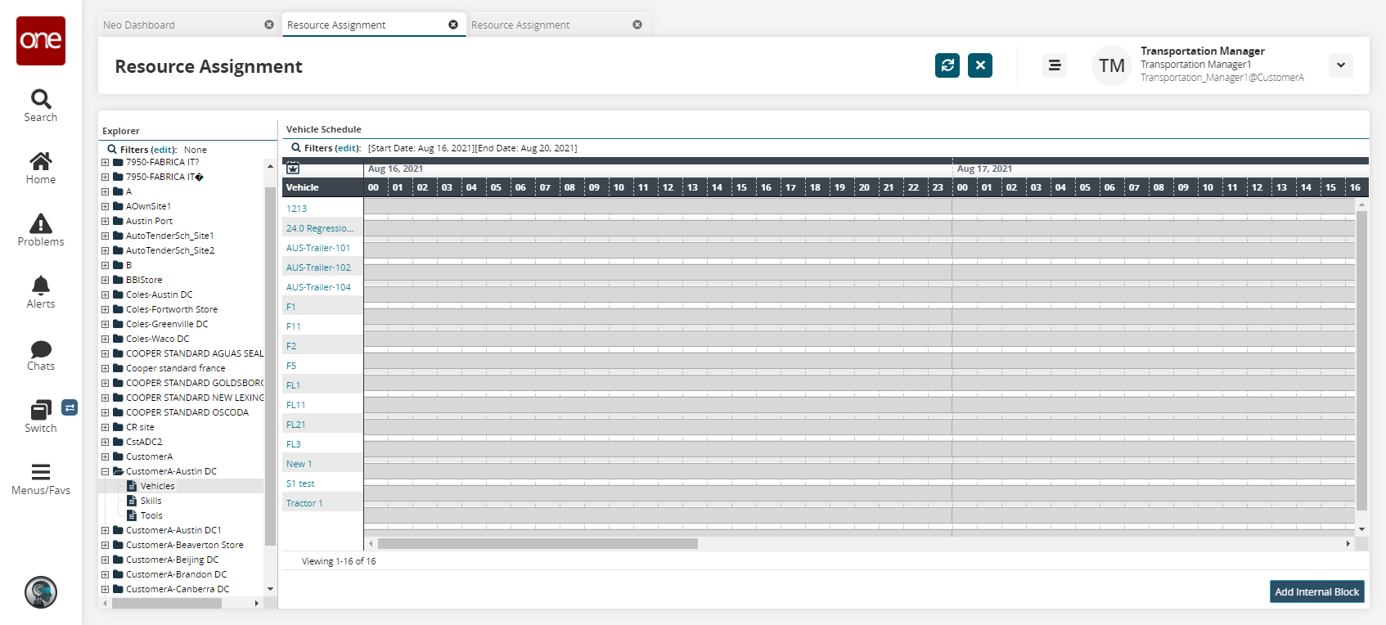Select the COOPER STANDARD OSCODA folder
Image resolution: width=1386 pixels, height=625 pixels.
click(187, 412)
